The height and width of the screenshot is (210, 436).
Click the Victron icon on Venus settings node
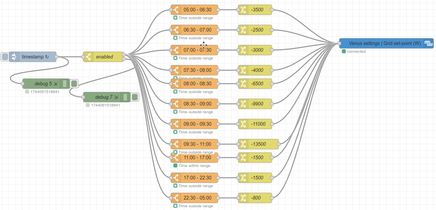pos(428,43)
